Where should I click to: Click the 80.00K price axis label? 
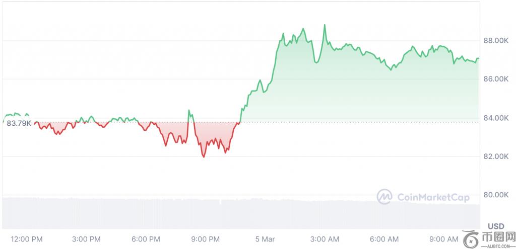(495, 195)
